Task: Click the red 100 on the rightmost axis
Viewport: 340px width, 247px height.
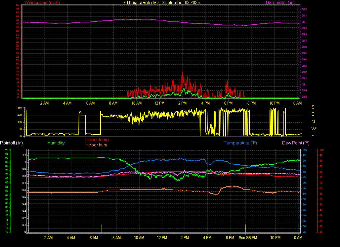Action: [321, 150]
